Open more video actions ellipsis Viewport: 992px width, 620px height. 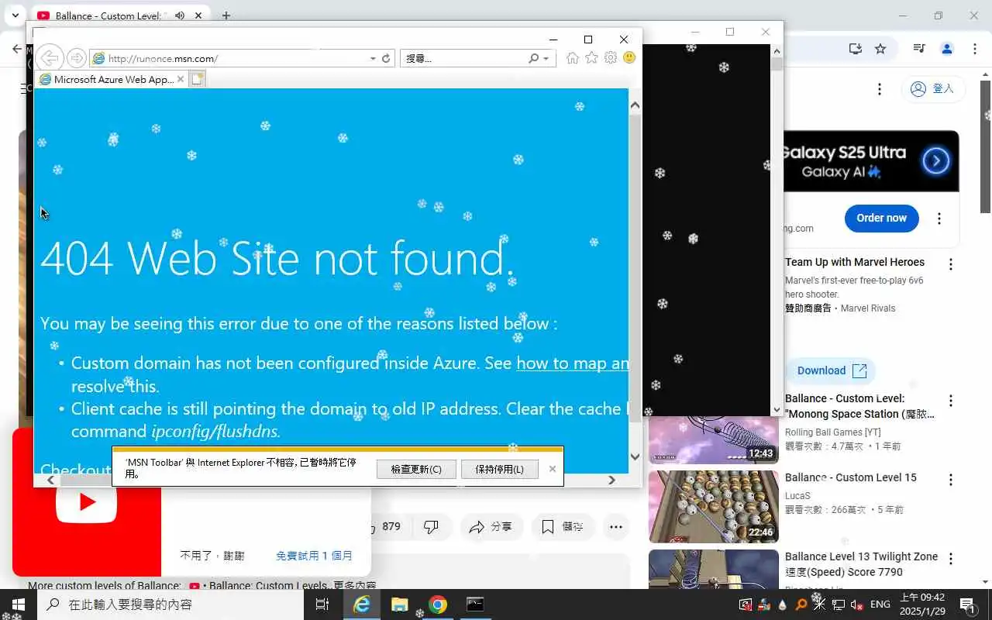click(616, 527)
